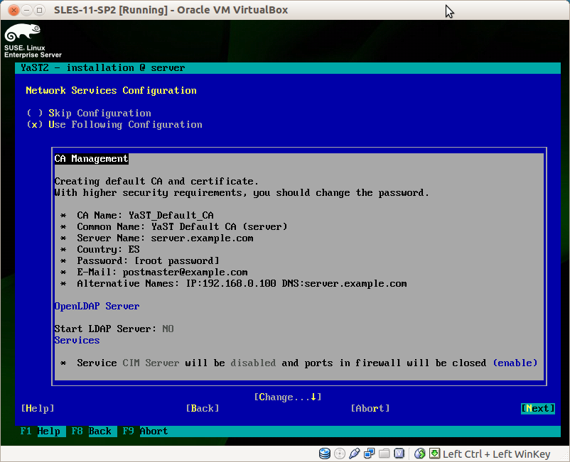570x462 pixels.
Task: Open the CA Management heading link
Action: pyautogui.click(x=91, y=158)
